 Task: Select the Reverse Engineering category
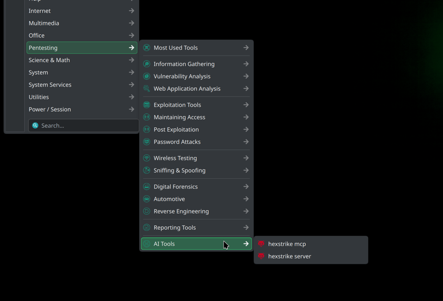[x=181, y=211]
